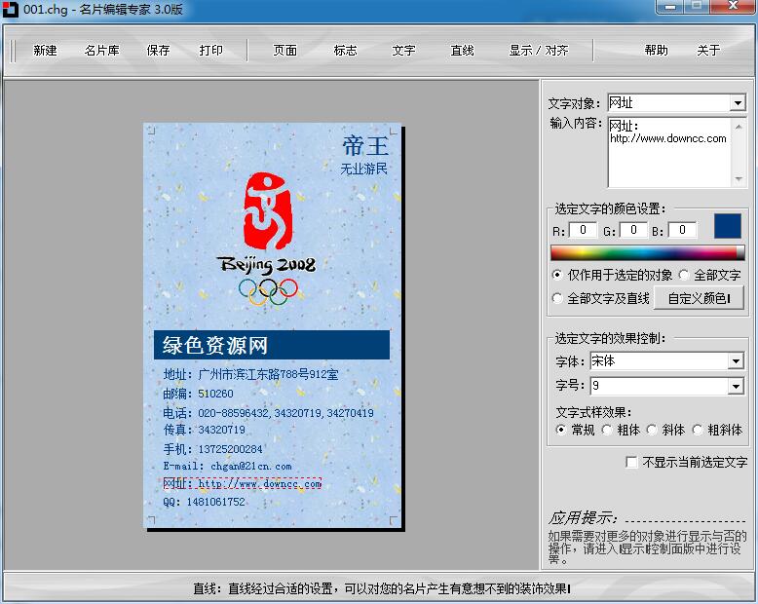
Task: Print the card using 打印
Action: tap(210, 51)
